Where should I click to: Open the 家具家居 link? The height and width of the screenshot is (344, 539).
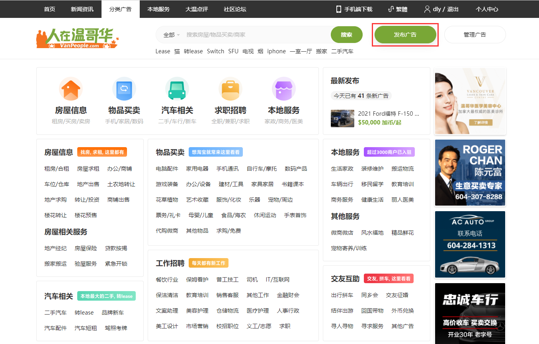(x=262, y=184)
